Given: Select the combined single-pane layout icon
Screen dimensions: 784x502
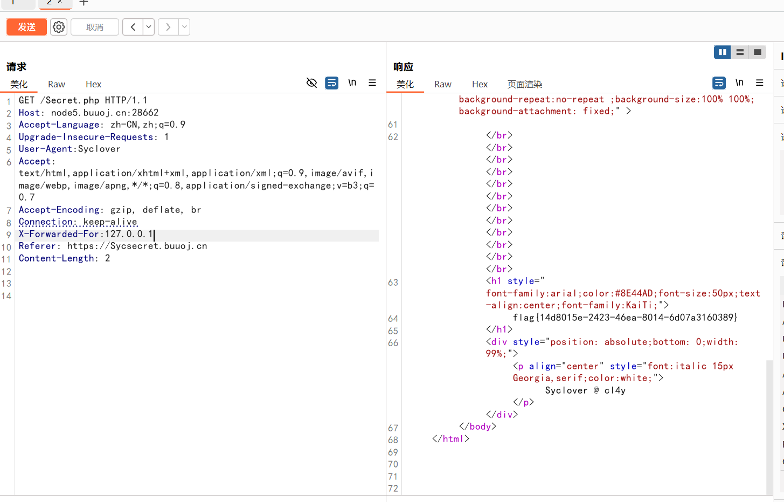Looking at the screenshot, I should pos(757,52).
